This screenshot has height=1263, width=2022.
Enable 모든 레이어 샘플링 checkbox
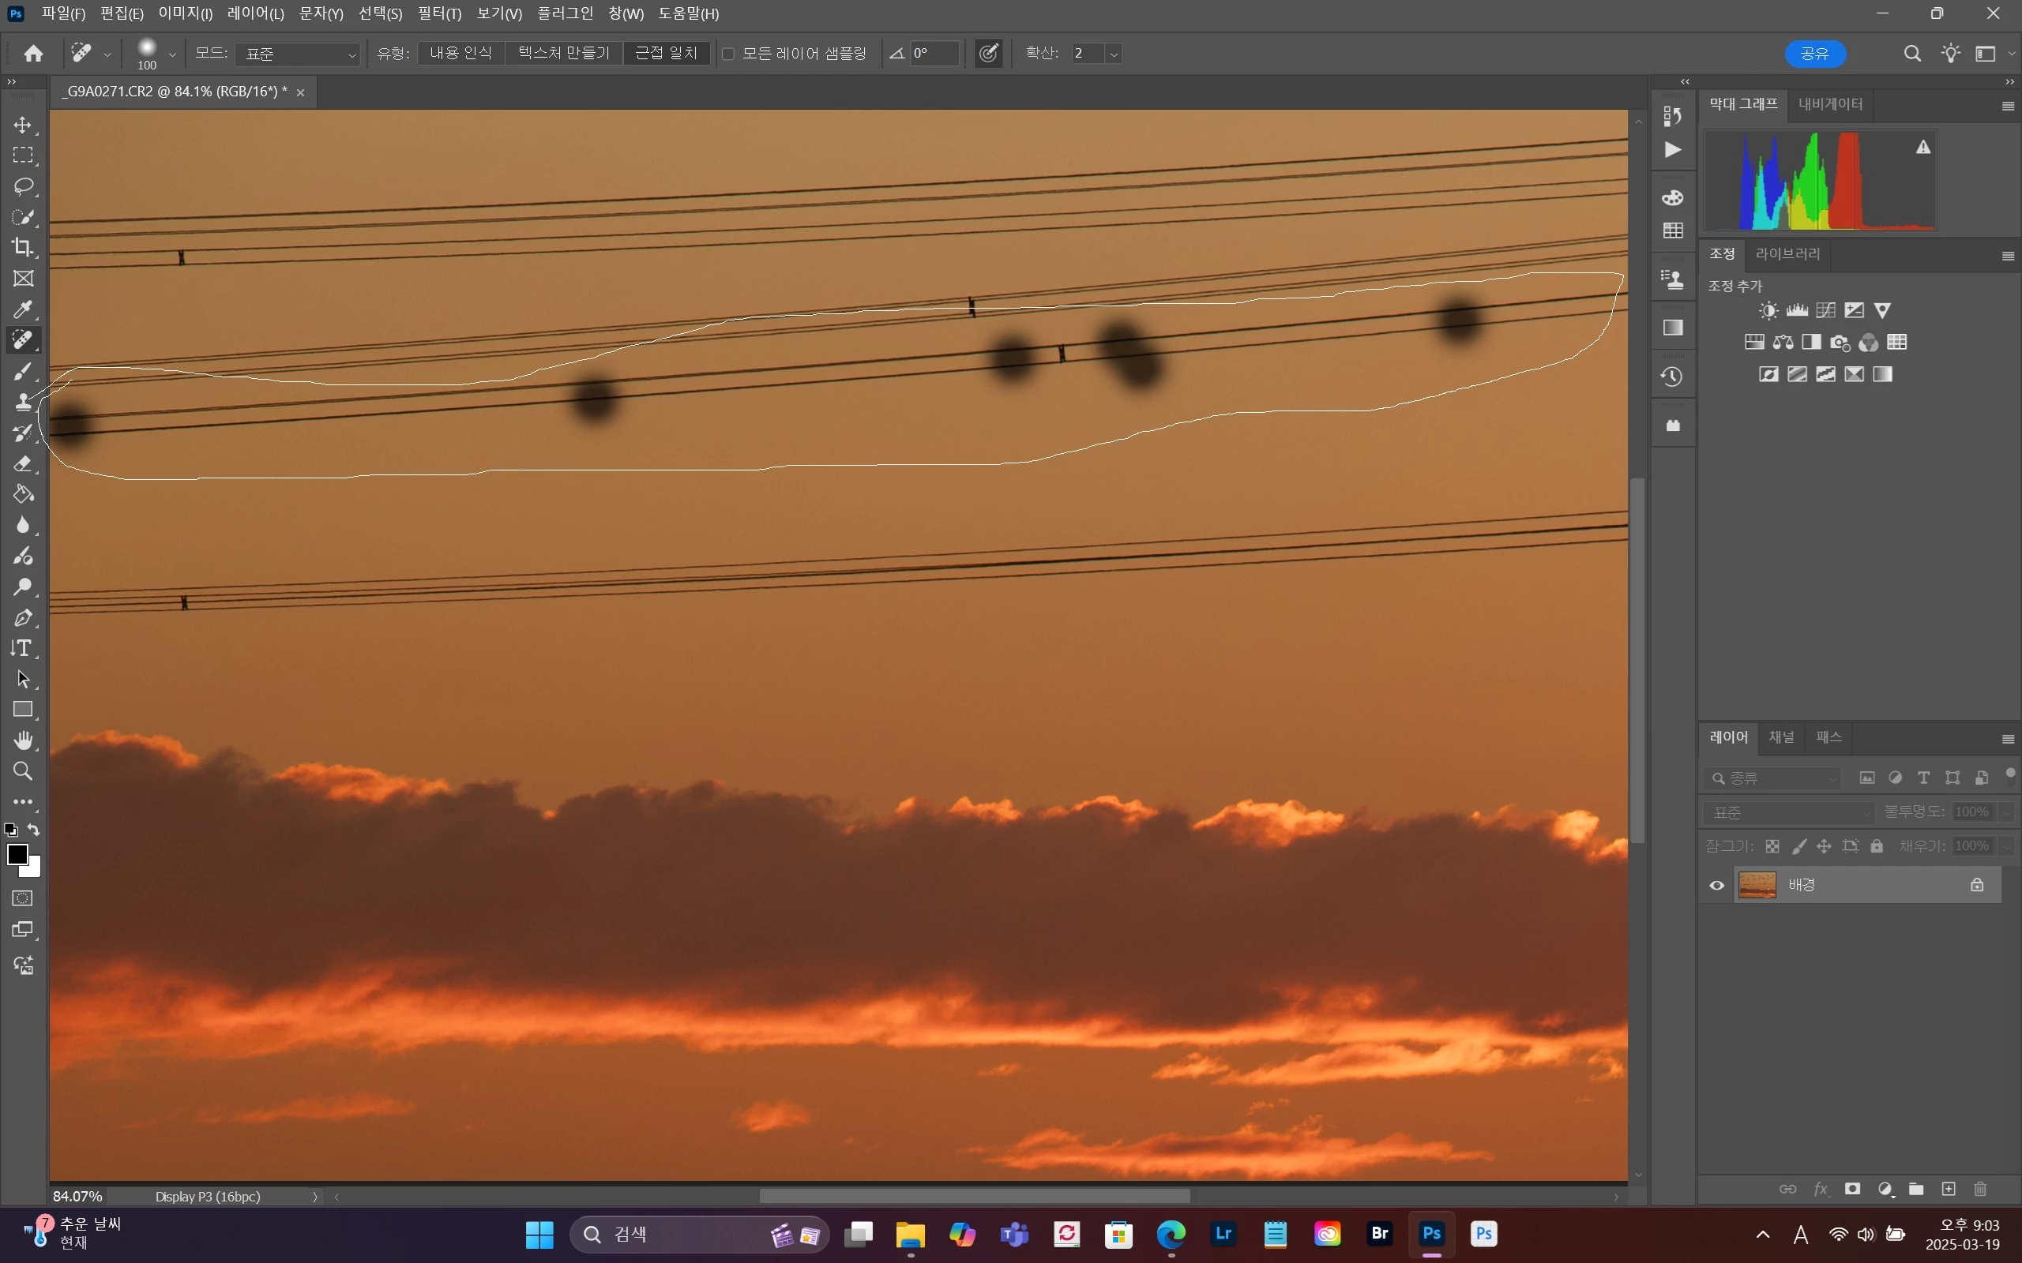coord(727,54)
